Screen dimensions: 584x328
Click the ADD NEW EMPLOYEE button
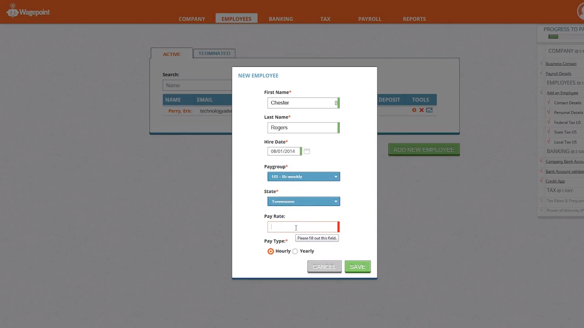point(423,149)
